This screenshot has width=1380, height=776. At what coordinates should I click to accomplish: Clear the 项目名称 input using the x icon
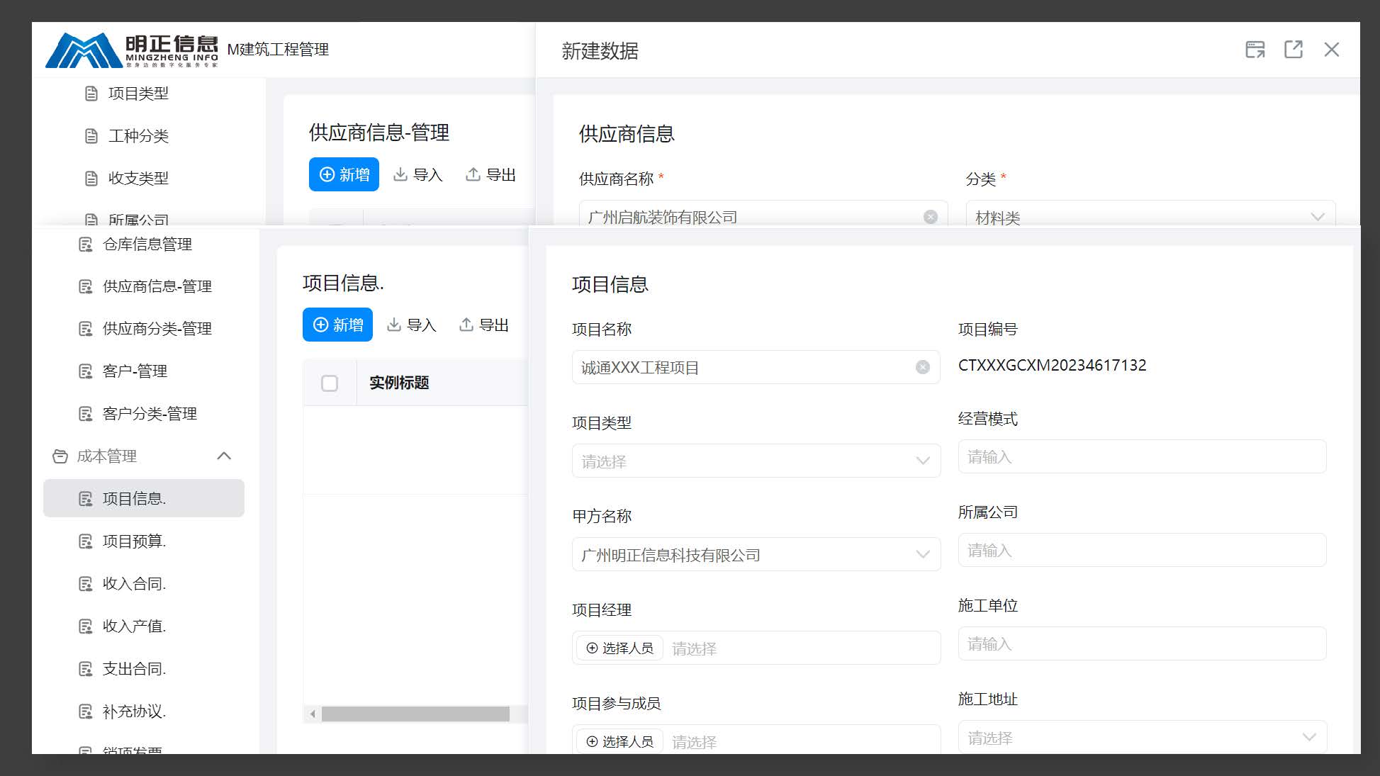pyautogui.click(x=922, y=367)
